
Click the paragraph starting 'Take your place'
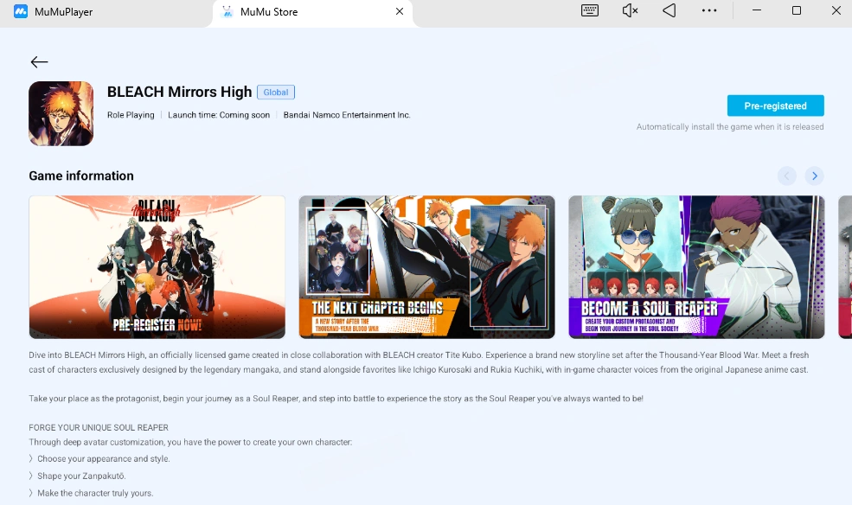point(336,399)
